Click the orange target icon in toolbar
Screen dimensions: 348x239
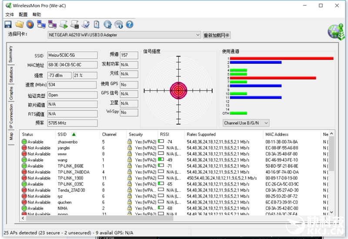tap(30, 24)
